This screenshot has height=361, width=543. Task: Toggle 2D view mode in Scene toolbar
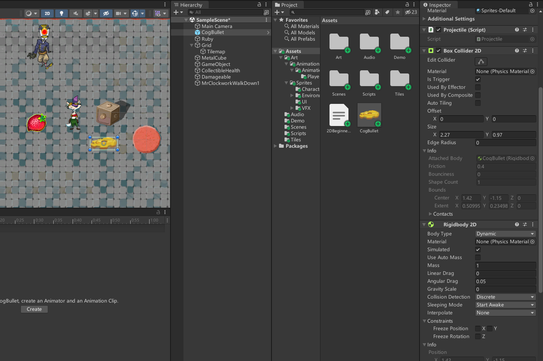point(47,13)
